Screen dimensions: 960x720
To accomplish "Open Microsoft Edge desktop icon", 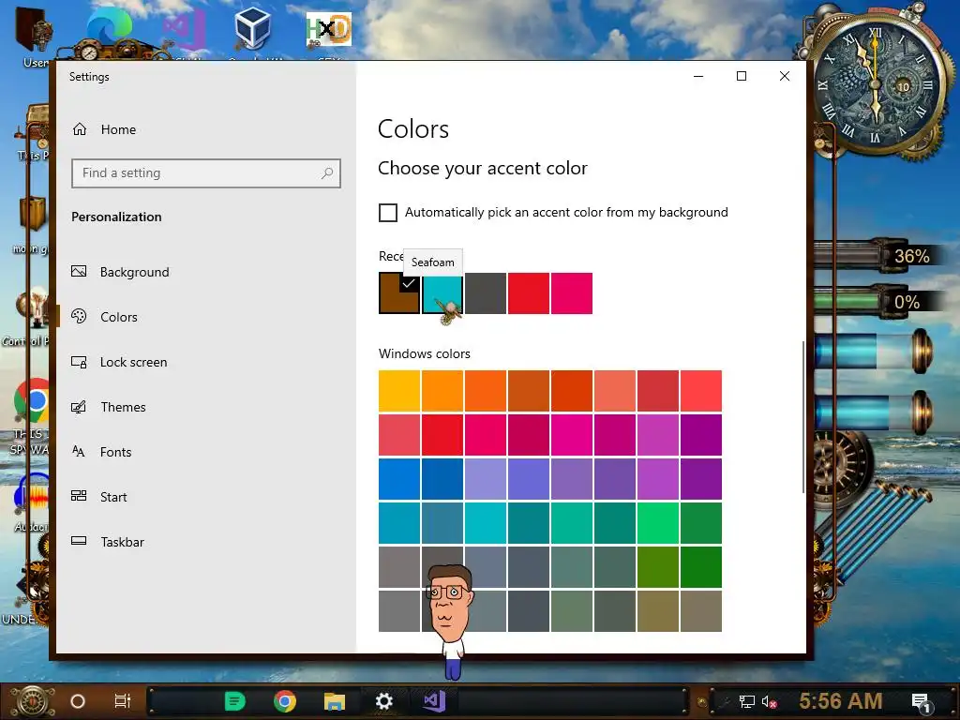I will tap(111, 27).
